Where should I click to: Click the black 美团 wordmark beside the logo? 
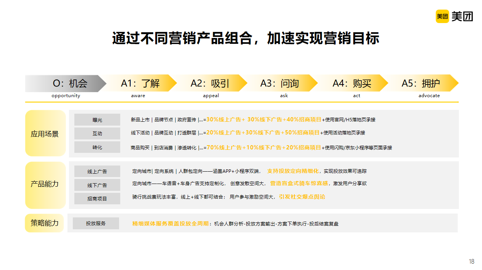[x=462, y=17]
